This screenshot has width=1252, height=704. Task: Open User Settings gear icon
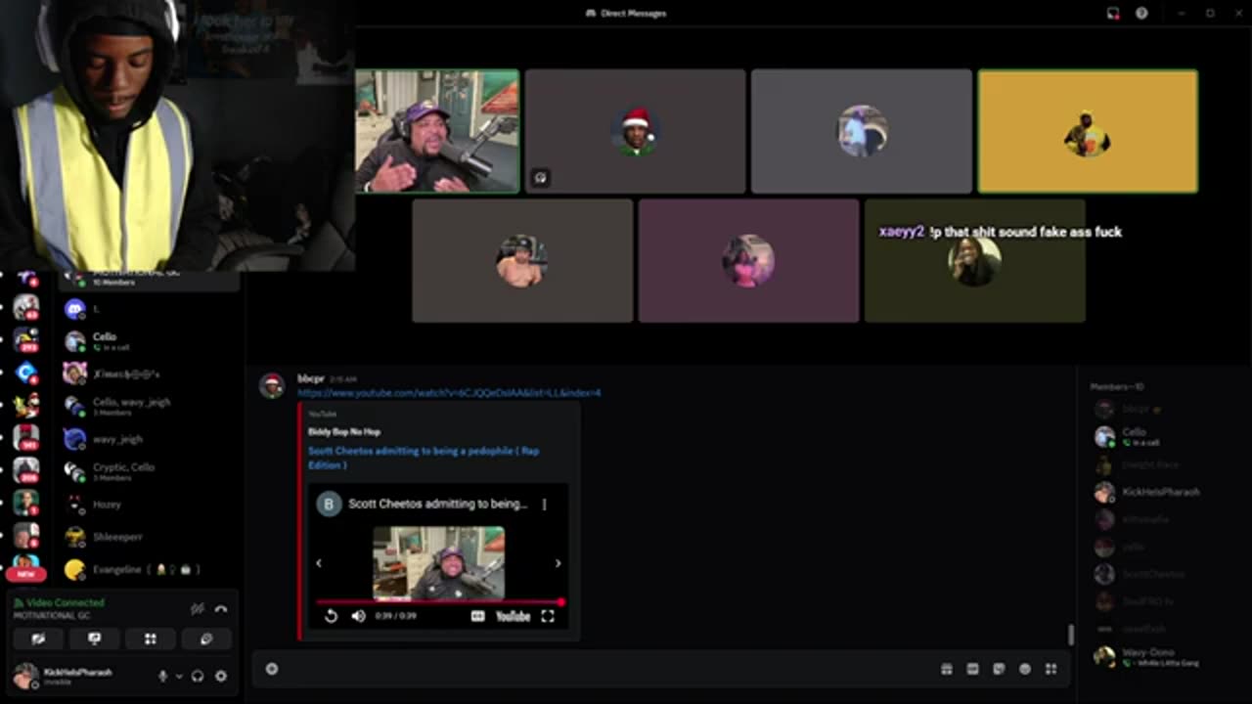pos(221,676)
